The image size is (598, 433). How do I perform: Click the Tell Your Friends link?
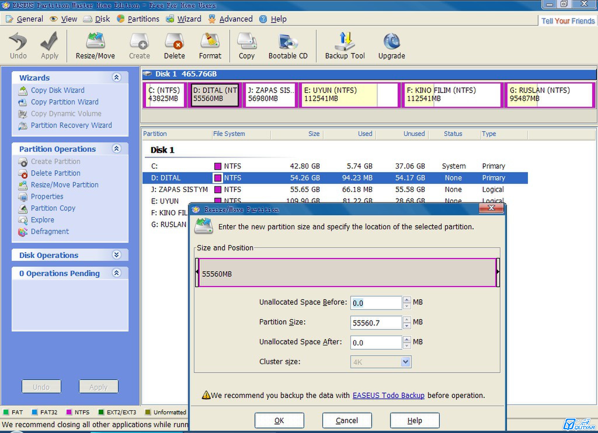pyautogui.click(x=568, y=21)
